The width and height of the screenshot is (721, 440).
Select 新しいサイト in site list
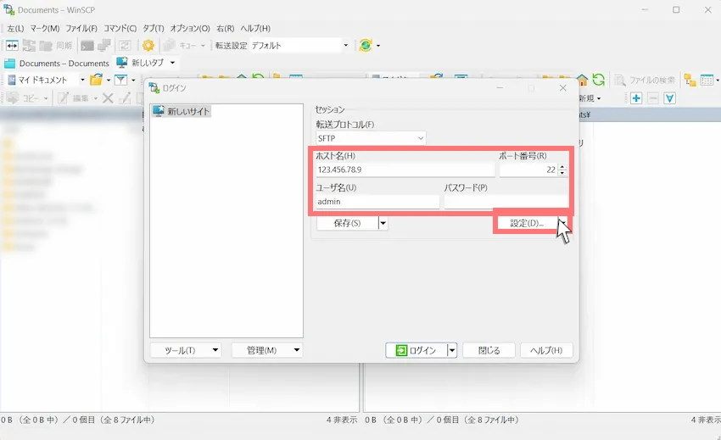[x=182, y=111]
